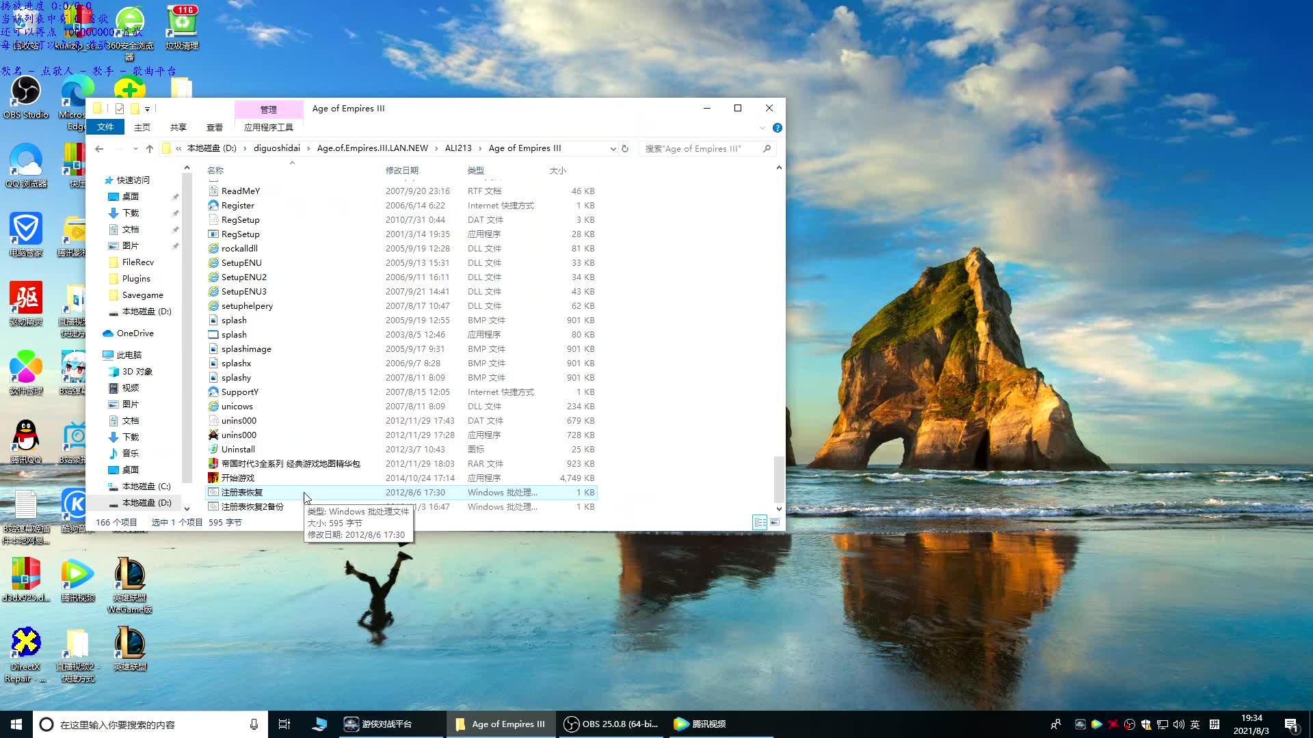Navigate to Age.of.Empires.III.LAN.NEW breadcrumb
The height and width of the screenshot is (738, 1313).
tap(373, 148)
